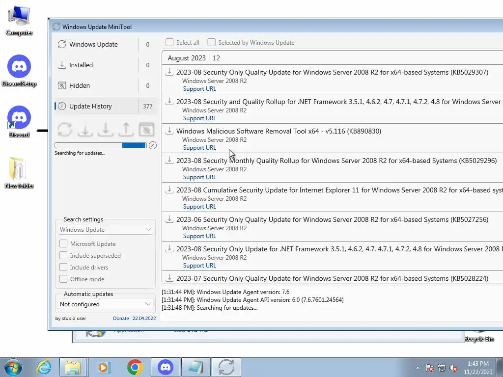Open the Windows Start button
The height and width of the screenshot is (377, 503).
(13, 367)
